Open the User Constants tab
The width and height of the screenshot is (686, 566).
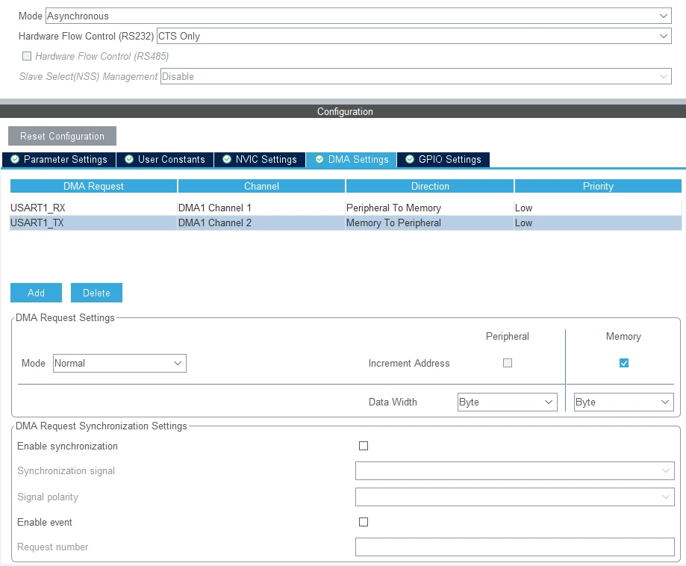pos(165,159)
